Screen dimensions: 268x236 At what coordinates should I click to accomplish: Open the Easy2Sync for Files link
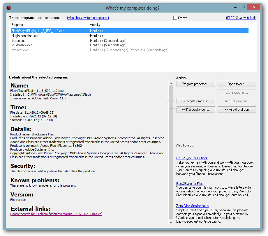coord(190,184)
